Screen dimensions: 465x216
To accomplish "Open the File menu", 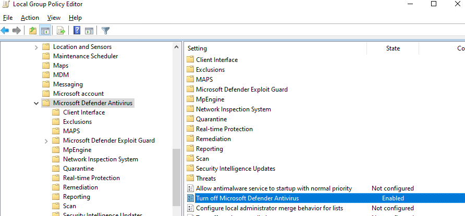I will 8,18.
